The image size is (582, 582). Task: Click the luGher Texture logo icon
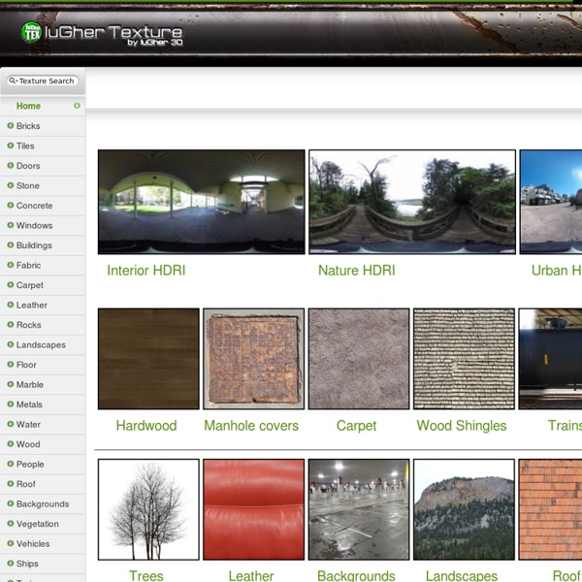(31, 32)
